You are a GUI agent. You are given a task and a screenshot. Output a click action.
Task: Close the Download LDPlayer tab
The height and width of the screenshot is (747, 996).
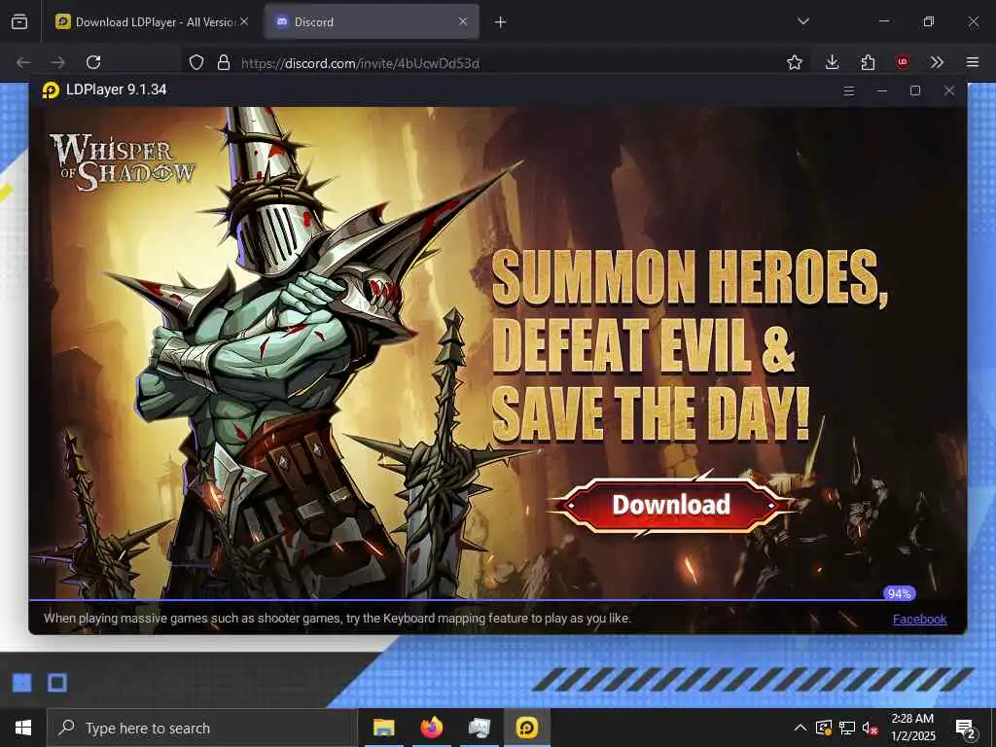tap(244, 21)
